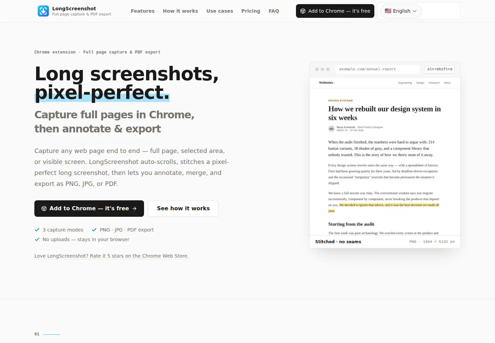Click checkmark beside No uploads

(x=37, y=239)
